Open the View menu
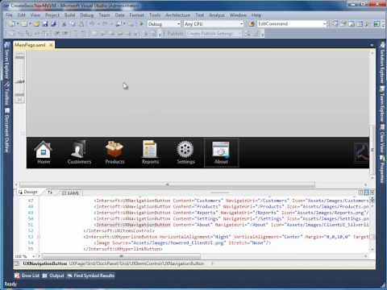The image size is (387, 290). pos(35,15)
